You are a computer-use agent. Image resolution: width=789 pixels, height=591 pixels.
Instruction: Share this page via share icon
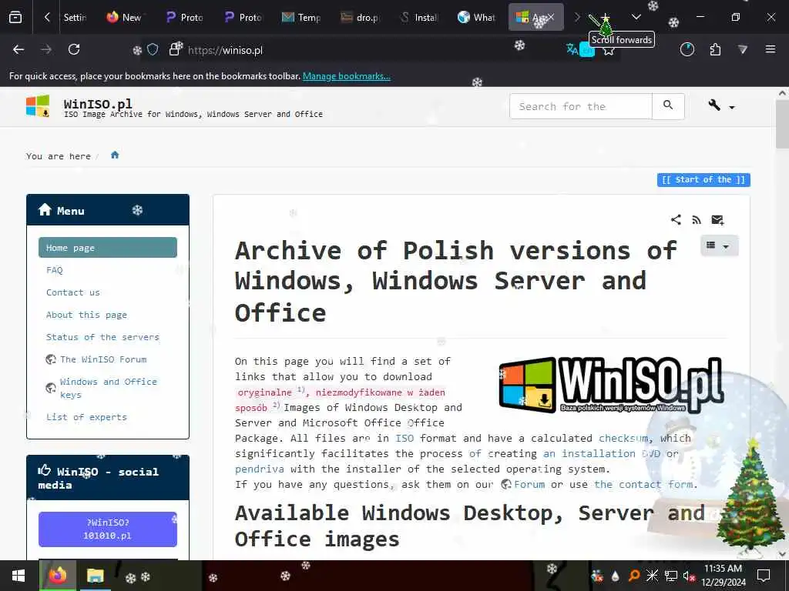[676, 219]
